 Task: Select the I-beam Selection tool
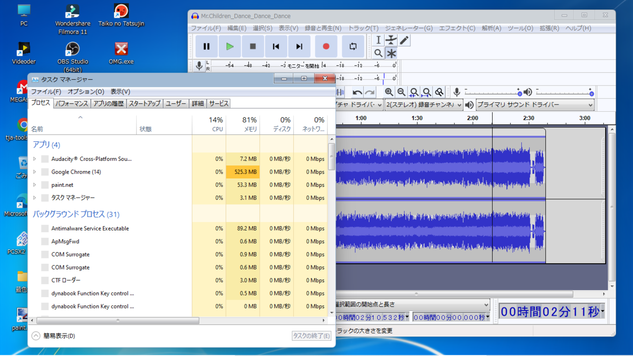[x=378, y=40]
